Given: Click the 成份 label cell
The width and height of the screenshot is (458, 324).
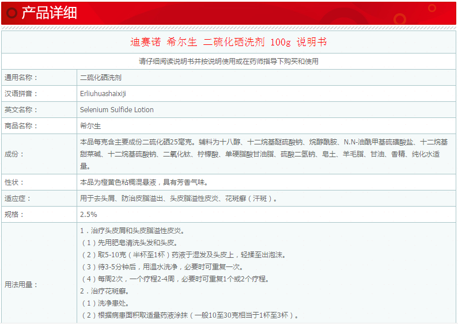Looking at the screenshot, I should (x=39, y=154).
